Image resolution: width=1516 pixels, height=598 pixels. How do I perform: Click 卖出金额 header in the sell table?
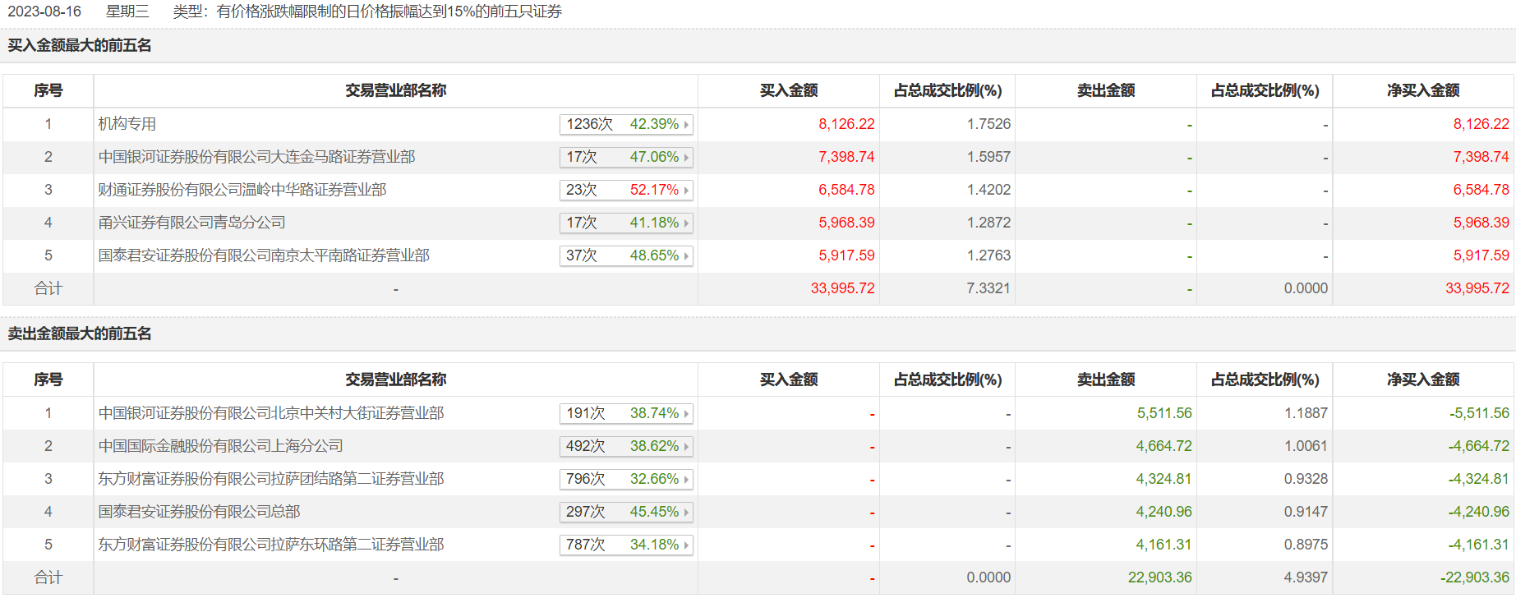click(1106, 379)
